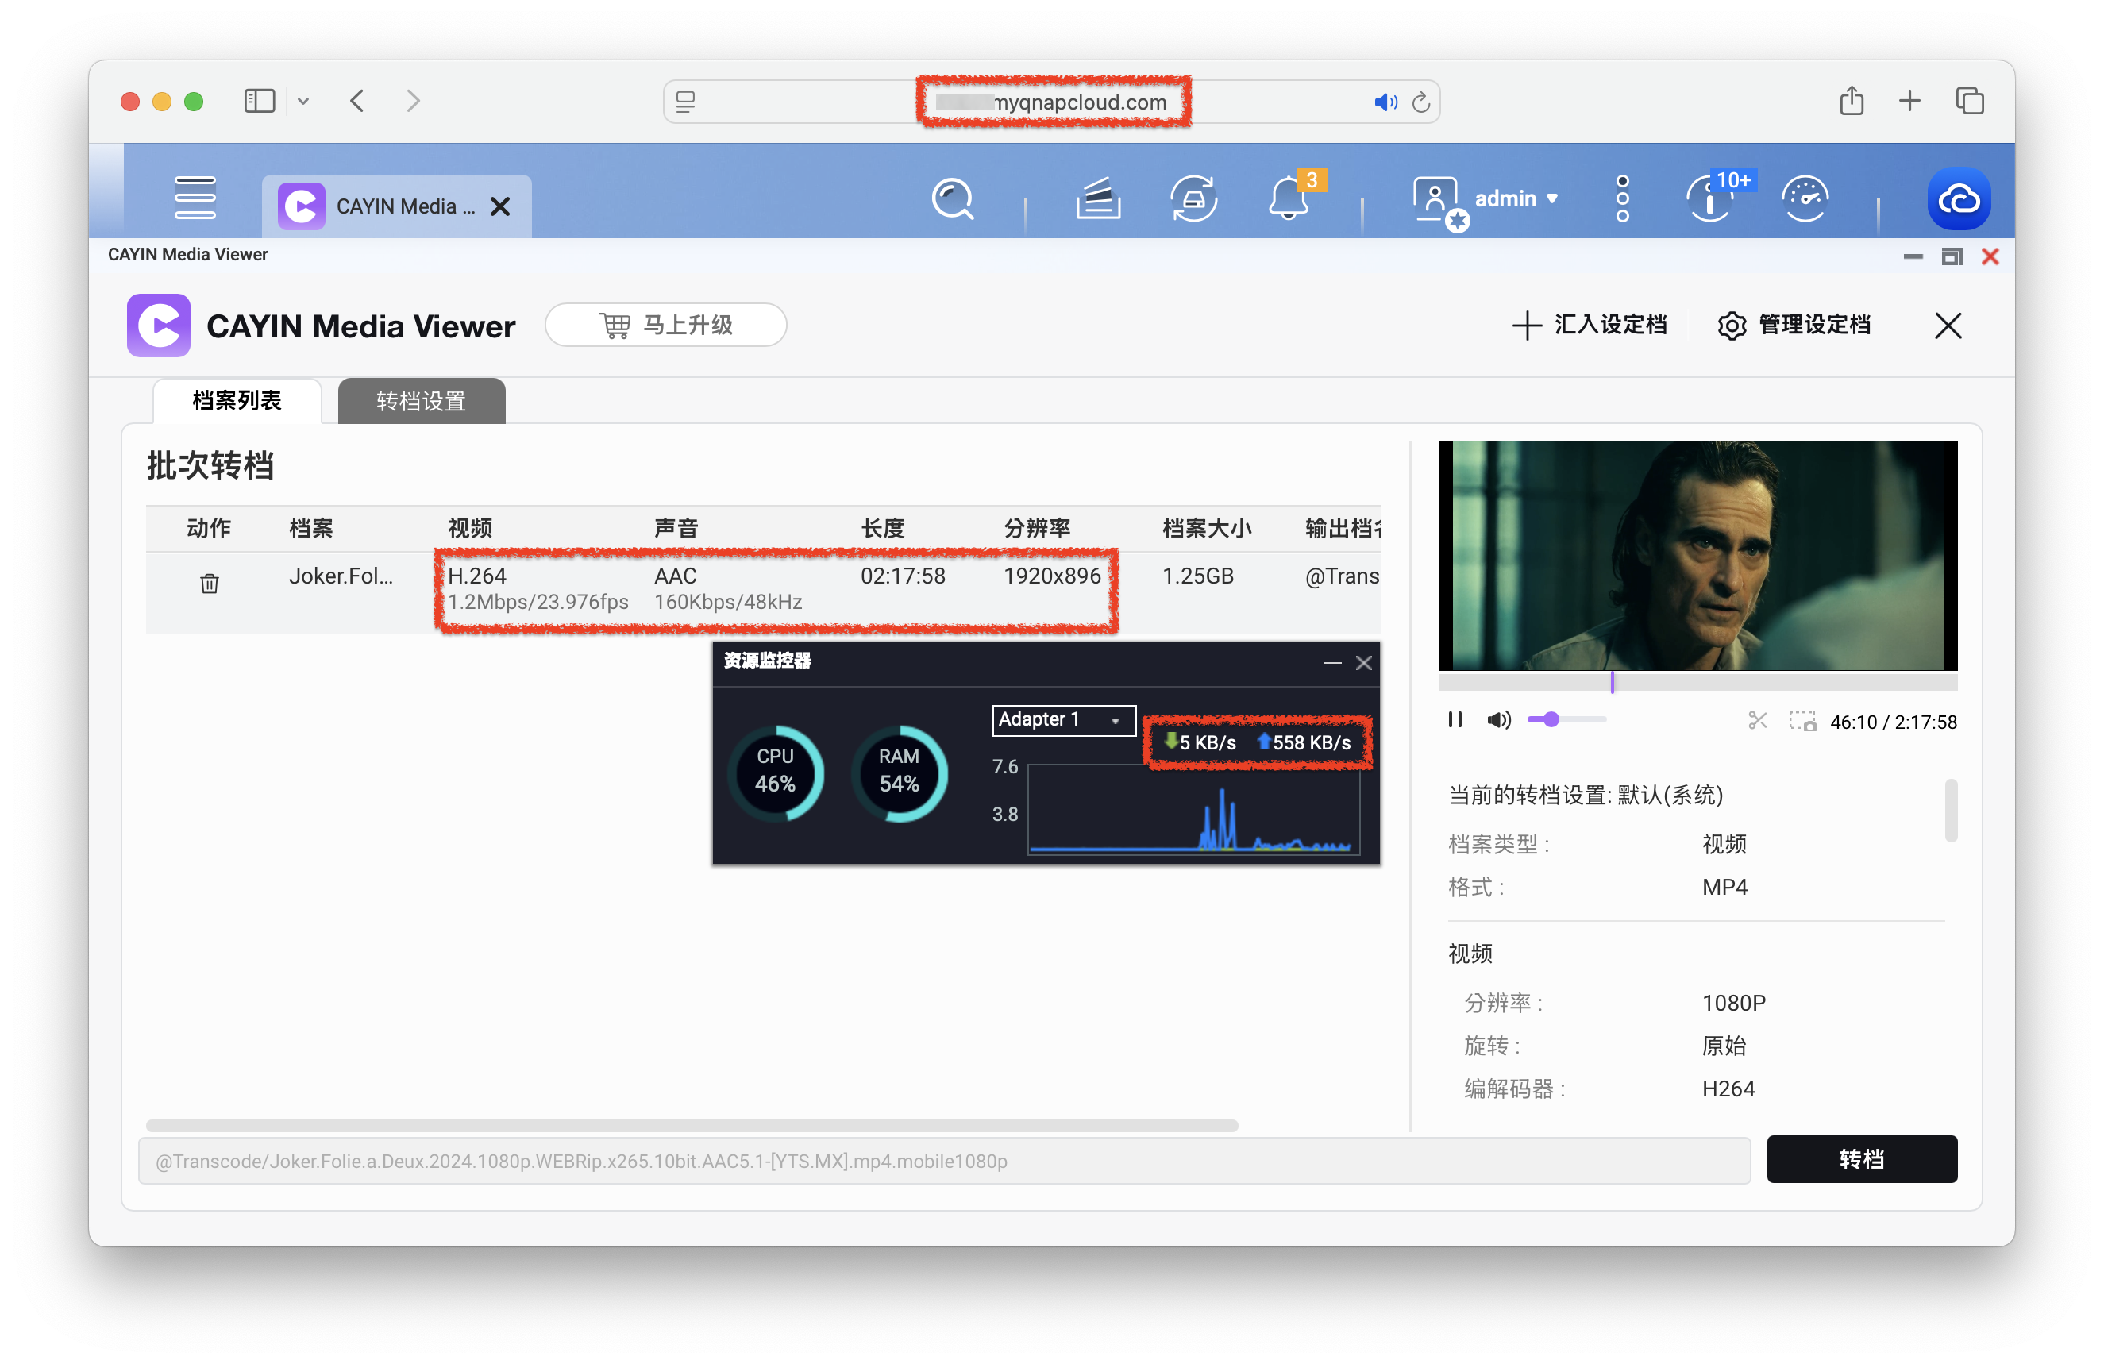2104x1364 pixels.
Task: Pause the video preview playback
Action: pos(1455,720)
